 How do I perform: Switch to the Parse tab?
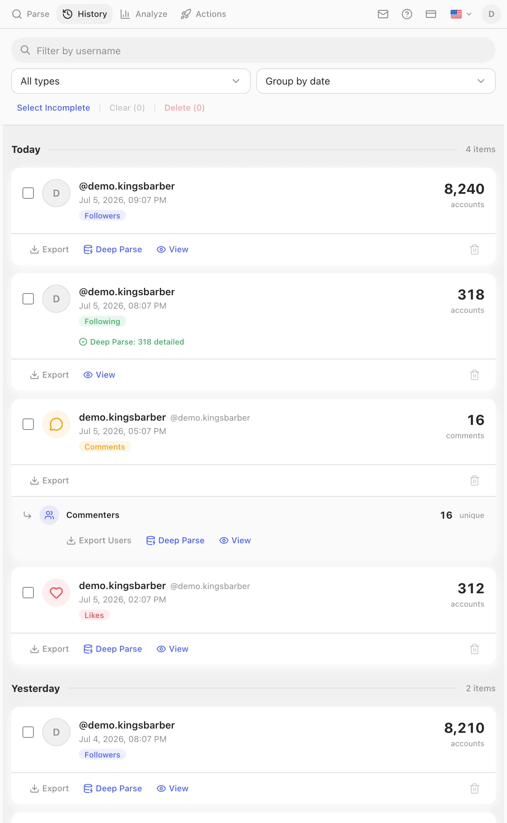pos(31,14)
